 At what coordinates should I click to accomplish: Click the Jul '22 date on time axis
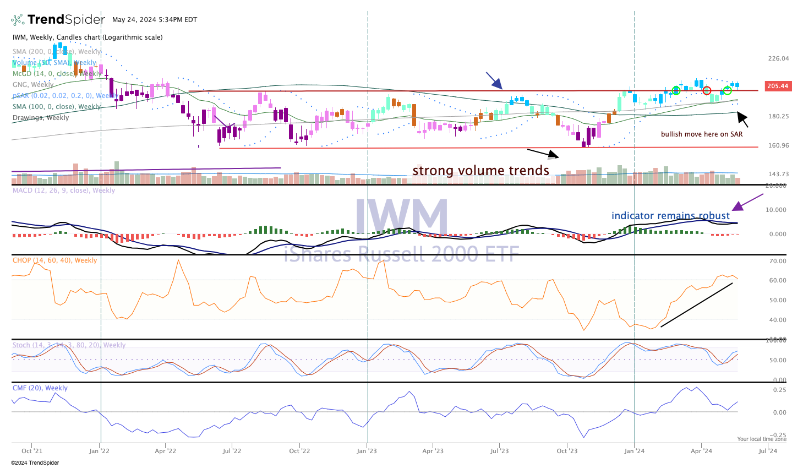232,451
